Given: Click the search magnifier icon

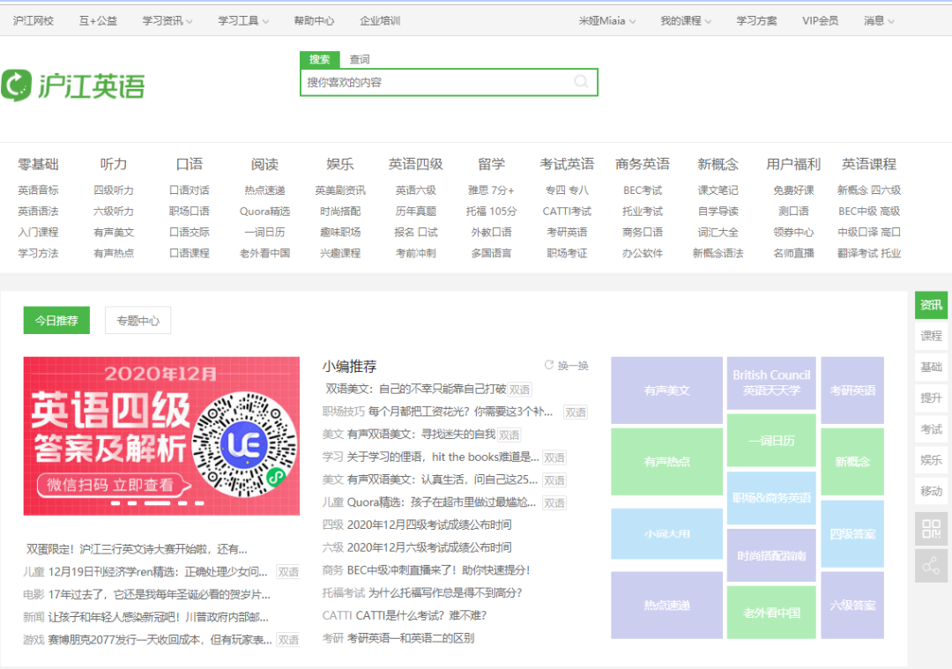Looking at the screenshot, I should click(x=581, y=82).
